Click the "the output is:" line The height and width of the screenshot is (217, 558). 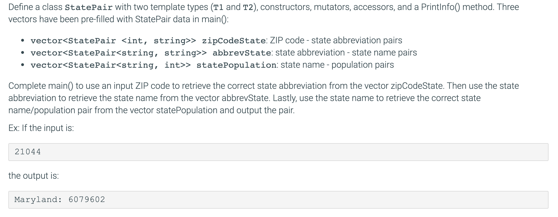34,176
